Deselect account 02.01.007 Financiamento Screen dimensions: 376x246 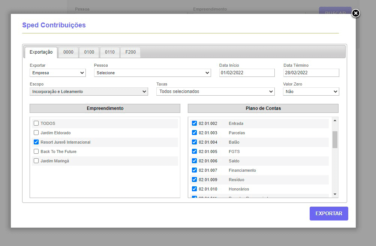pyautogui.click(x=194, y=170)
